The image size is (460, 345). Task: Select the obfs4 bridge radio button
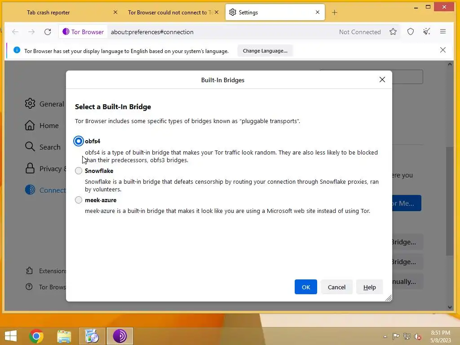click(x=78, y=141)
